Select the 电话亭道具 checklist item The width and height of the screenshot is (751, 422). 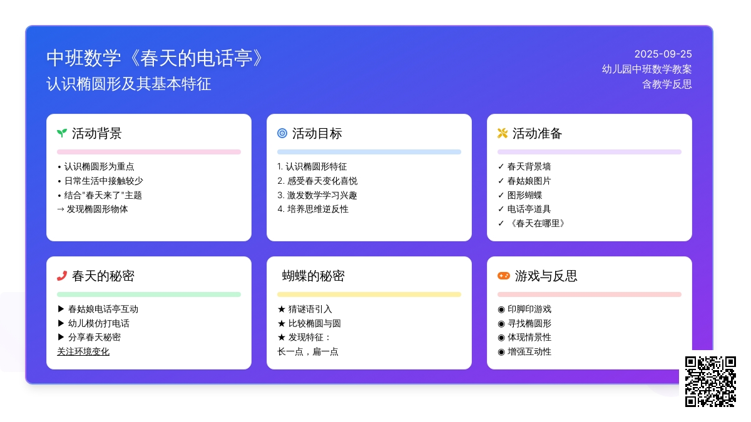(x=524, y=209)
